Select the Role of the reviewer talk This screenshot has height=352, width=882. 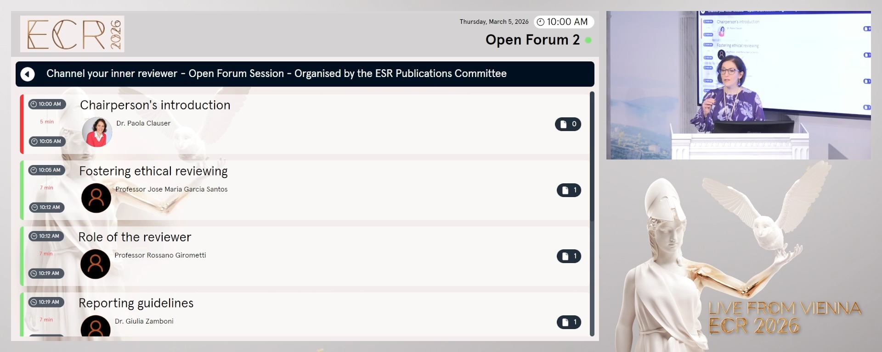tap(135, 237)
